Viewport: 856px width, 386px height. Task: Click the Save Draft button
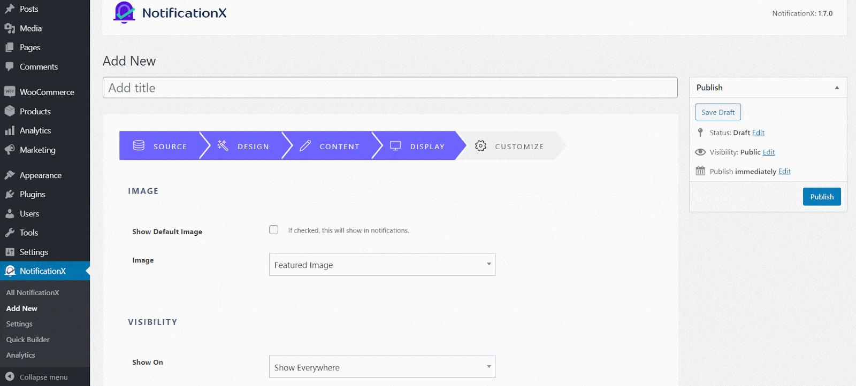pyautogui.click(x=718, y=112)
